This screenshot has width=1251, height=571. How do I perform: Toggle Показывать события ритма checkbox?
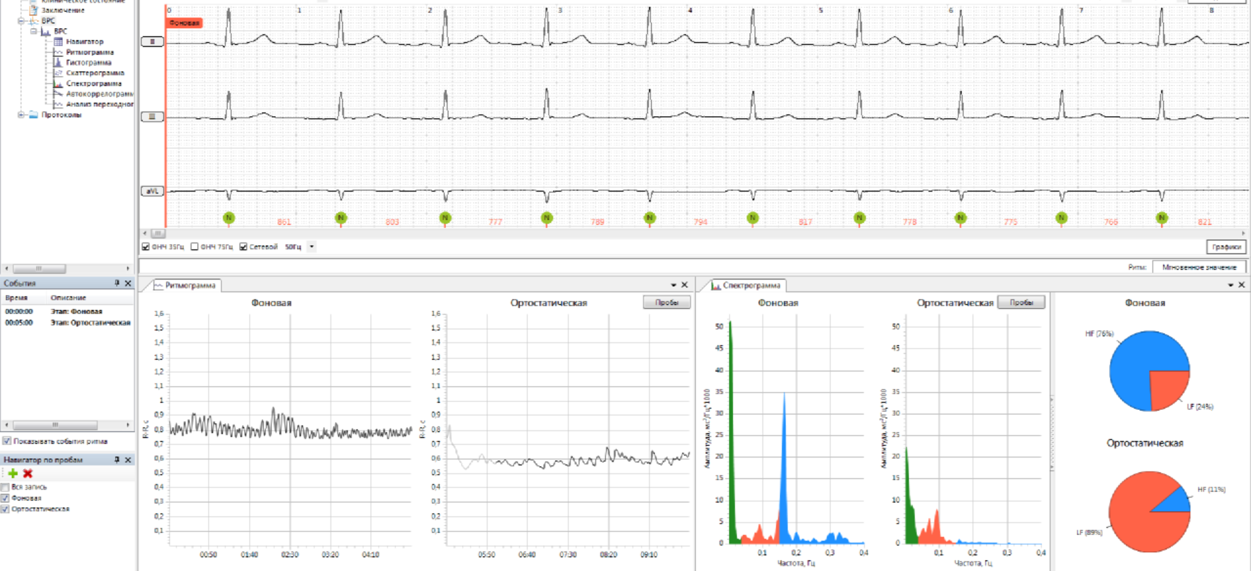point(7,441)
